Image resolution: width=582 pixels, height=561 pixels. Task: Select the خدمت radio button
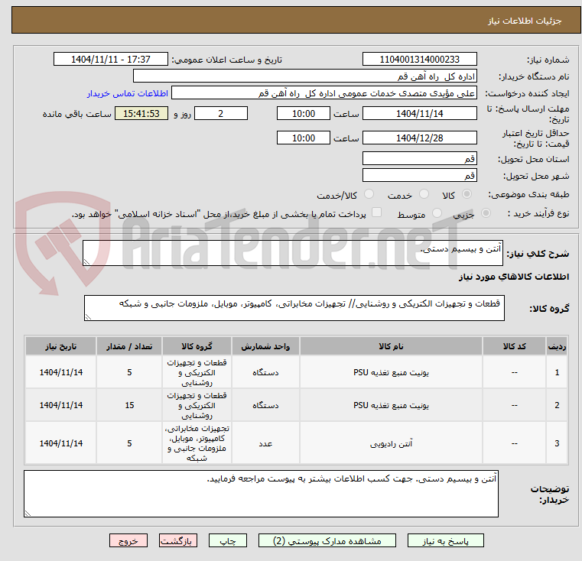click(424, 194)
